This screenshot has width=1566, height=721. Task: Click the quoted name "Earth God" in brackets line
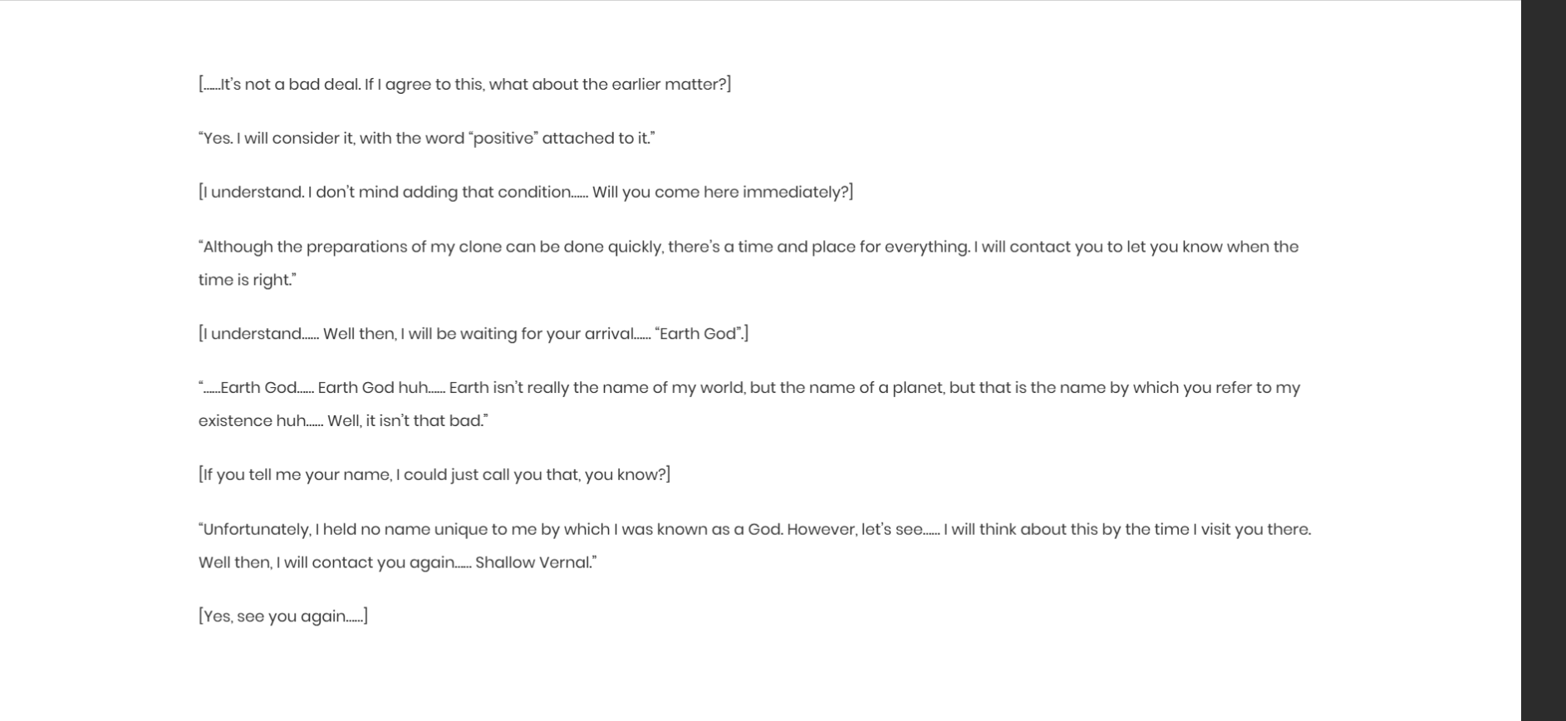698,334
